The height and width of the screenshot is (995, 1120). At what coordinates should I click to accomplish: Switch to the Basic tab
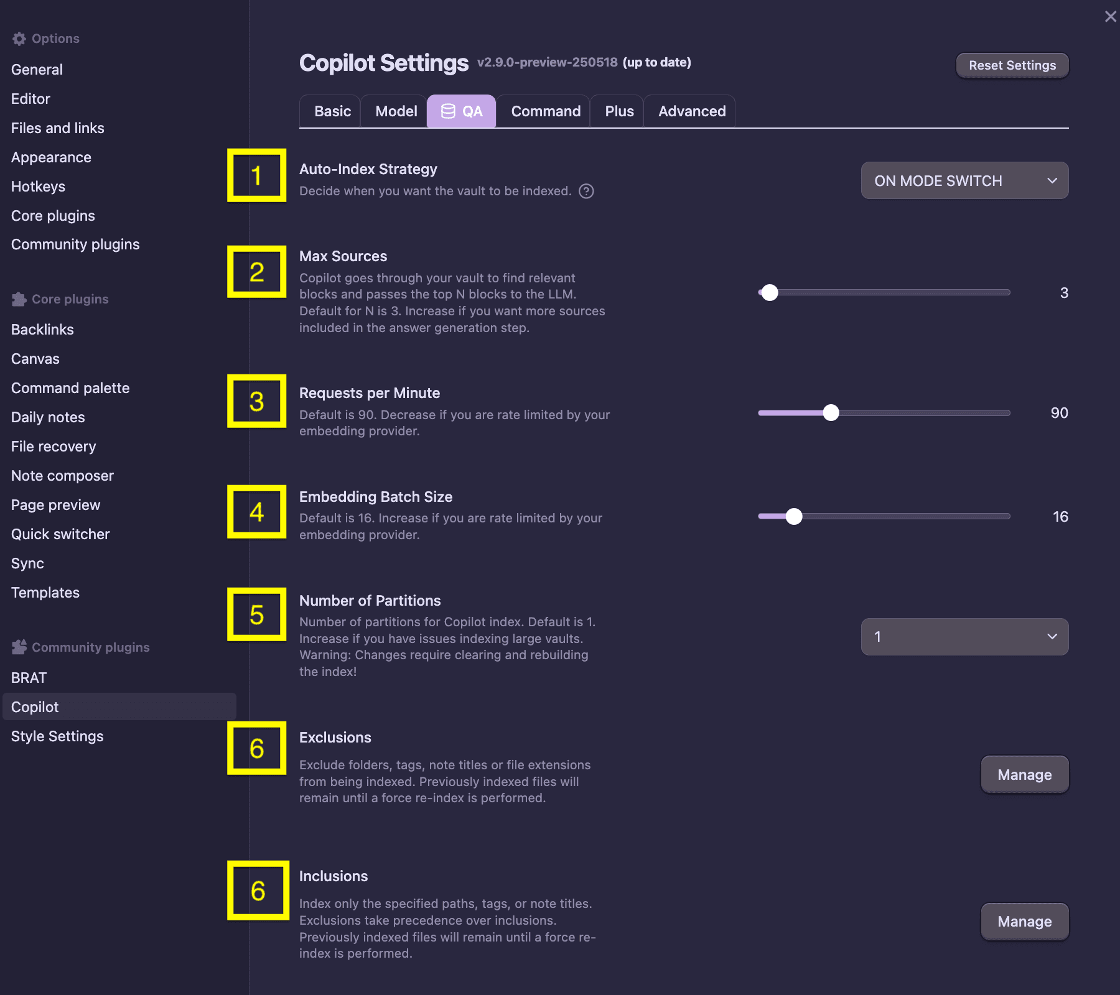click(x=331, y=111)
